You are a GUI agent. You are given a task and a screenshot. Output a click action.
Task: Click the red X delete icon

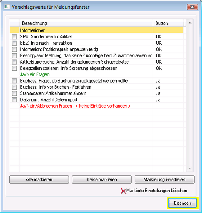(123, 191)
